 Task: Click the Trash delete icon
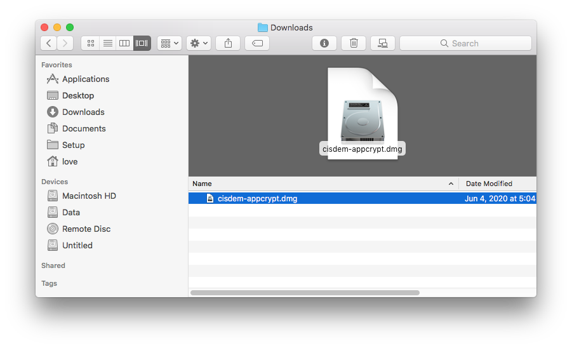pyautogui.click(x=354, y=43)
